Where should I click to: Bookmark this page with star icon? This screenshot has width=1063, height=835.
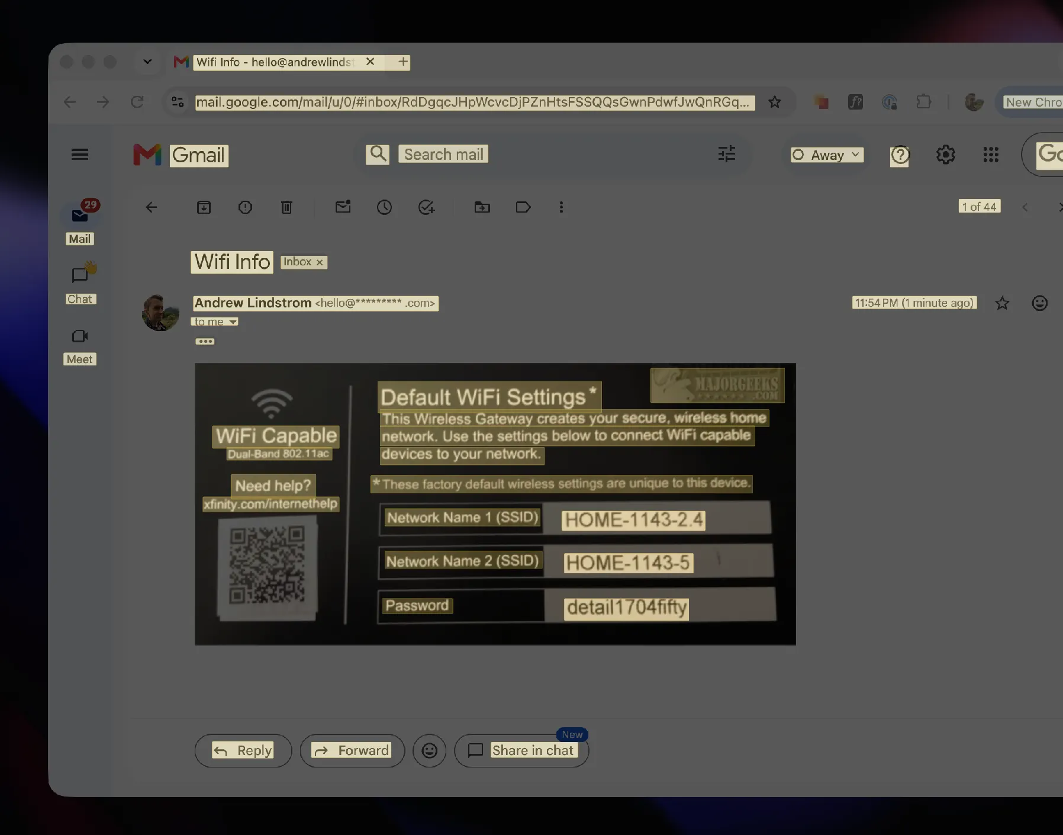tap(774, 102)
